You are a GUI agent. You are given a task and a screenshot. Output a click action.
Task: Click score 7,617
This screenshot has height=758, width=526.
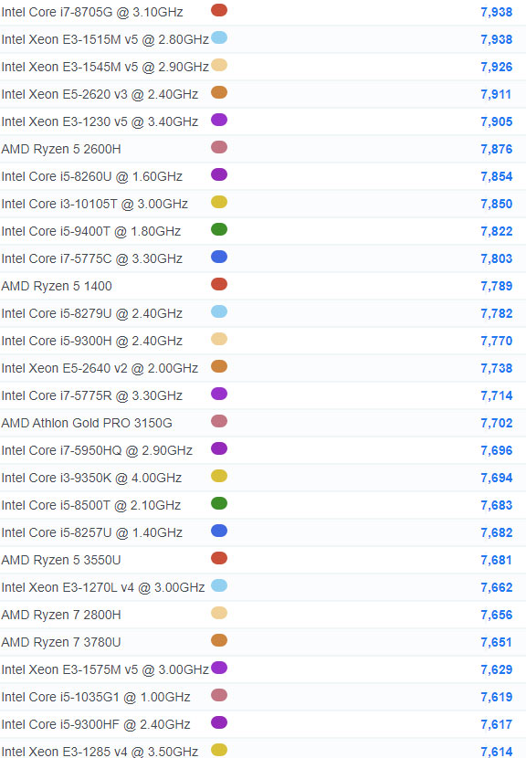click(497, 724)
